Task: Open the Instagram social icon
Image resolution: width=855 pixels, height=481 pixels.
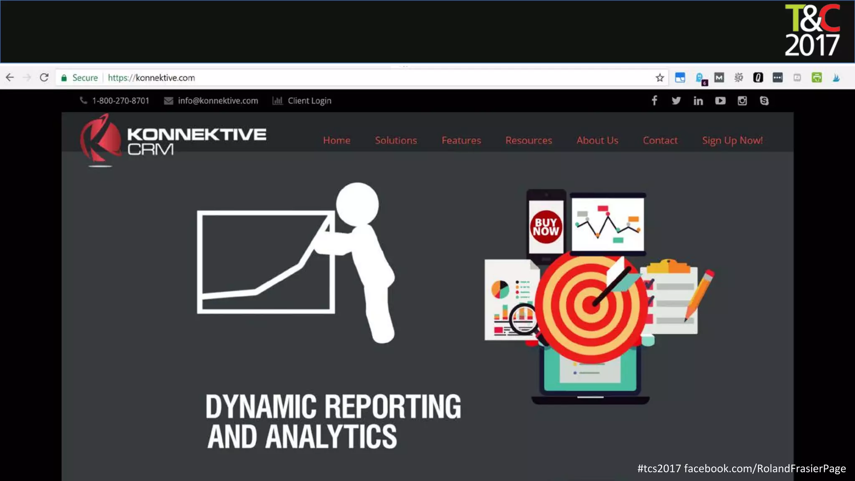Action: pyautogui.click(x=742, y=101)
